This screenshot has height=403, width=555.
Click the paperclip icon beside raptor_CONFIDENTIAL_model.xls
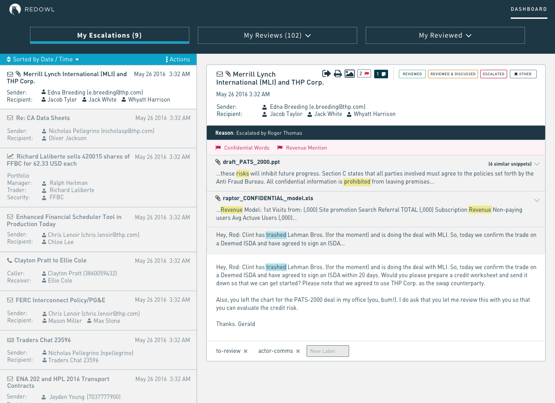tap(218, 198)
